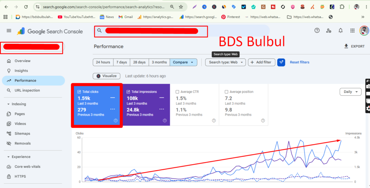Select the 3 months date range
The image size is (370, 188).
click(x=159, y=62)
